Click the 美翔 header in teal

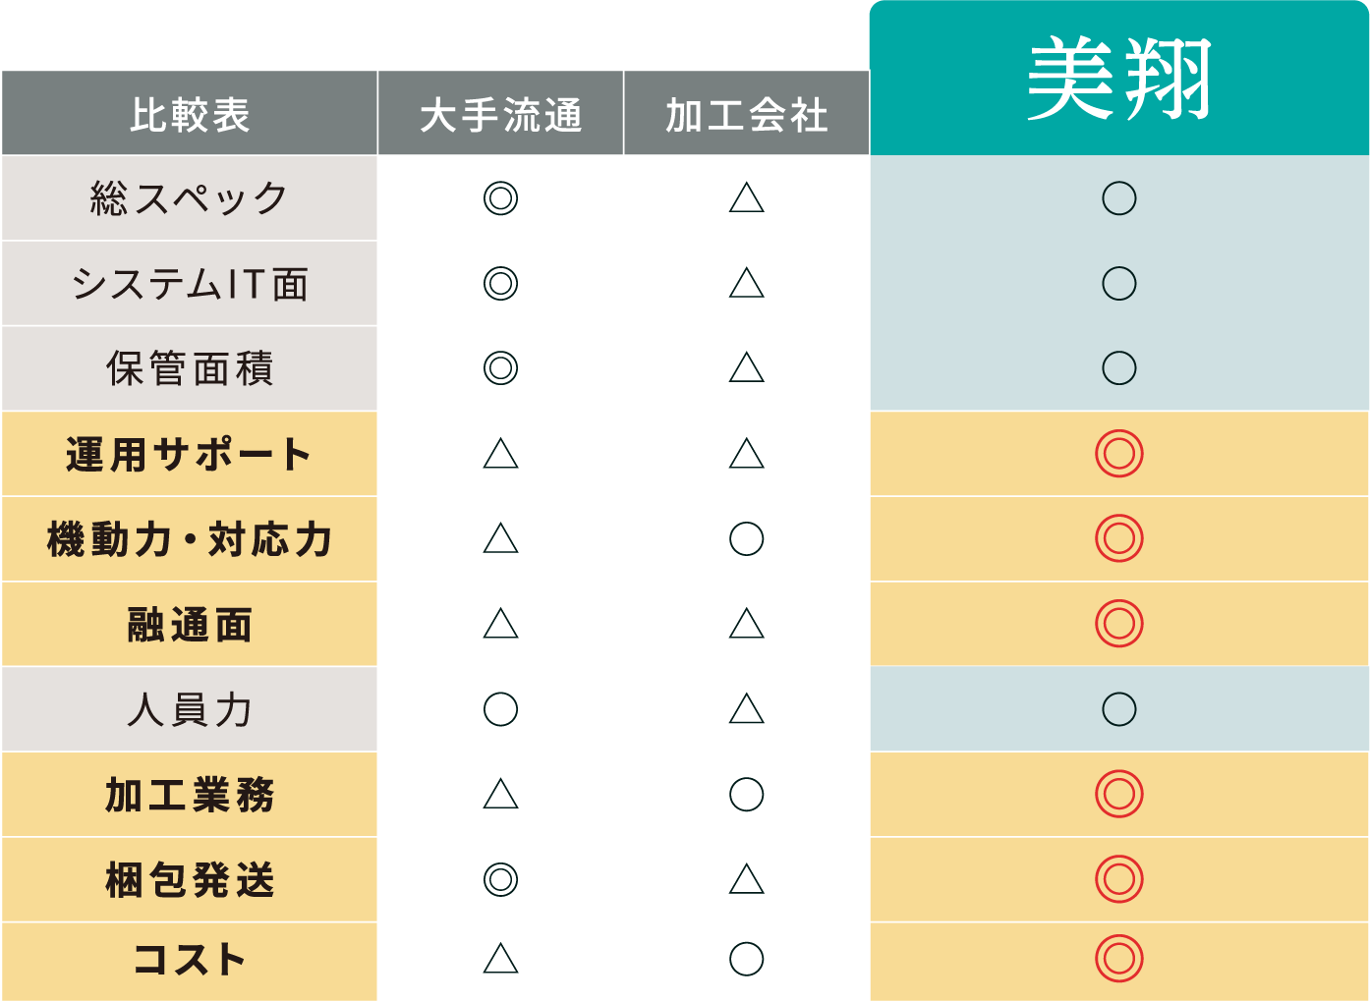[1118, 79]
